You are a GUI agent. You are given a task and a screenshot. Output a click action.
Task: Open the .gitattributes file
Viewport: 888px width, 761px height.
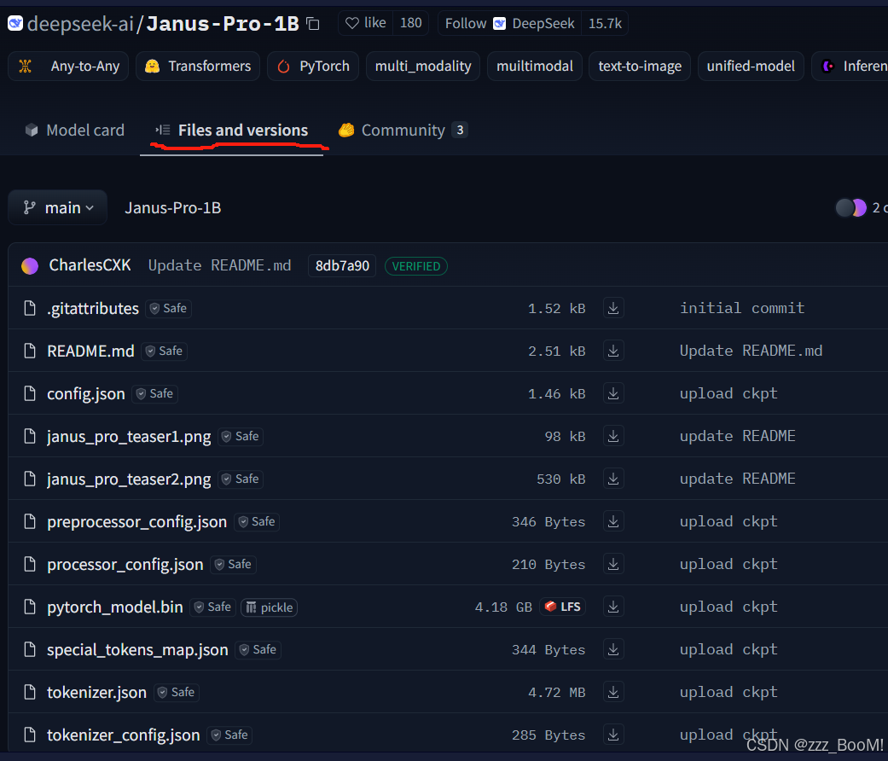tap(93, 309)
